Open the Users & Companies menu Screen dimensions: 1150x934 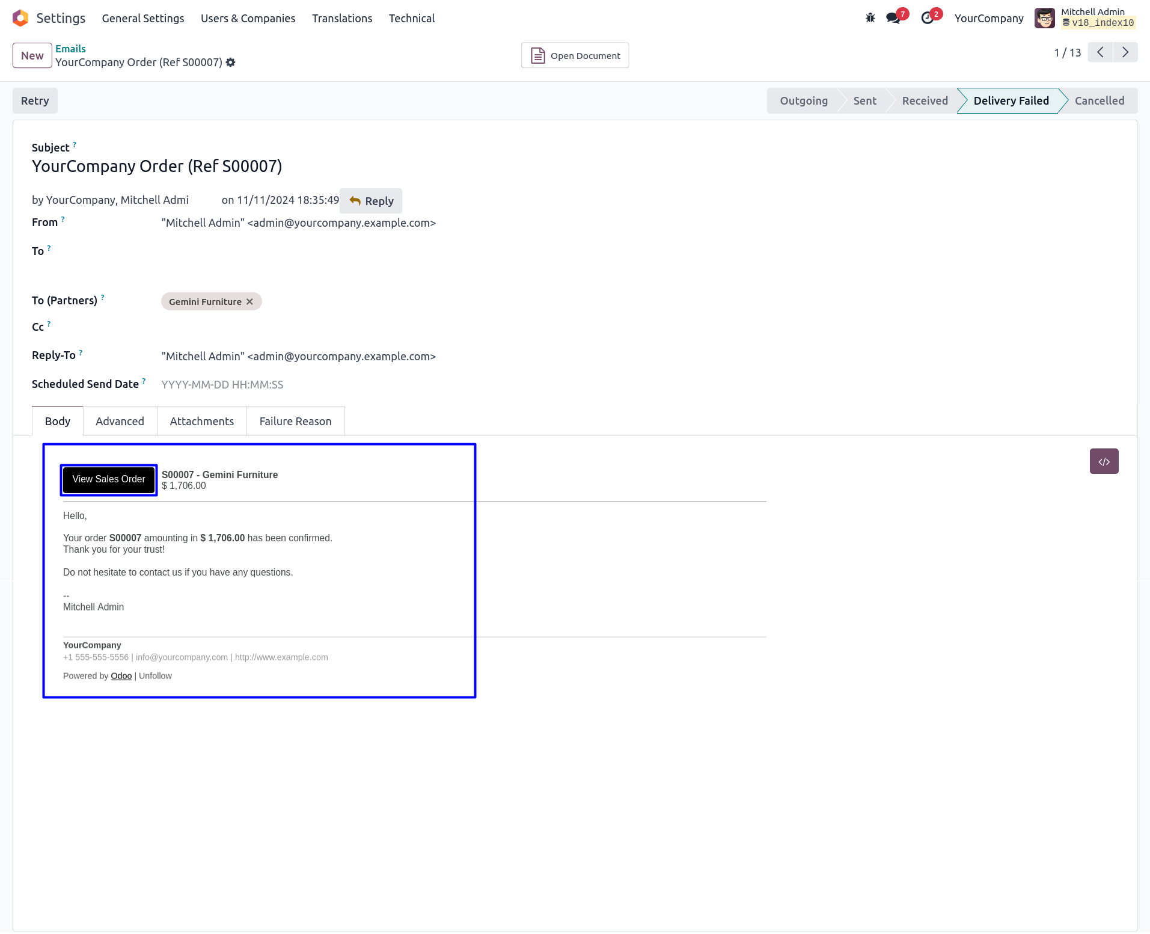click(x=248, y=18)
